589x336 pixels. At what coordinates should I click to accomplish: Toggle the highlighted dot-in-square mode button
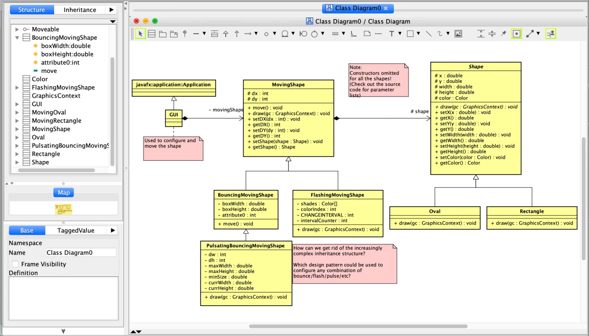516,34
